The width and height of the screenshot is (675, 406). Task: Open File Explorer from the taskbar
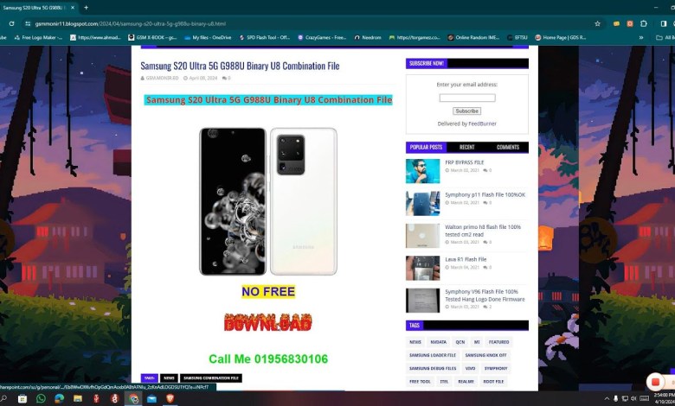tap(78, 399)
